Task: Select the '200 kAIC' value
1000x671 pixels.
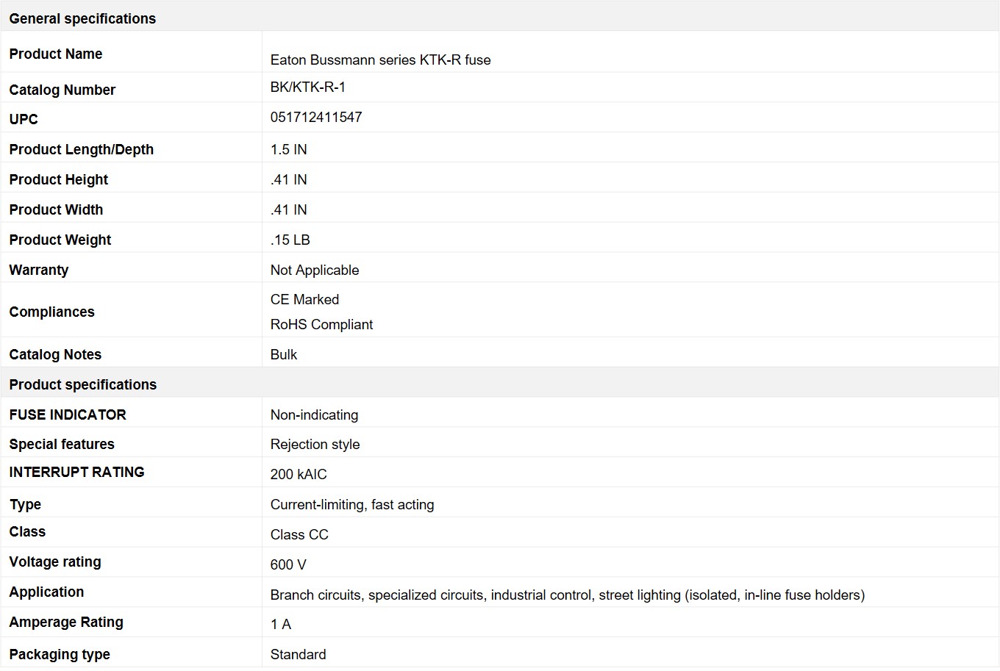Action: pyautogui.click(x=299, y=474)
